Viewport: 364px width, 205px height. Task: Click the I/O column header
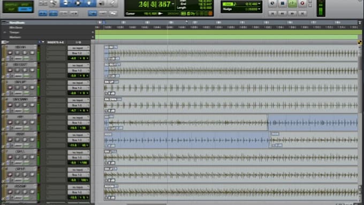pyautogui.click(x=79, y=42)
